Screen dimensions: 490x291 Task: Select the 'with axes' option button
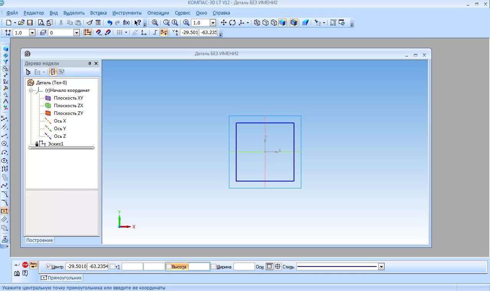tap(278, 266)
